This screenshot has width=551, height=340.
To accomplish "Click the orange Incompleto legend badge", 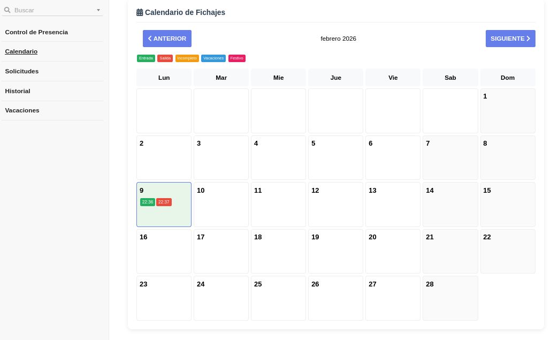I will click(187, 58).
